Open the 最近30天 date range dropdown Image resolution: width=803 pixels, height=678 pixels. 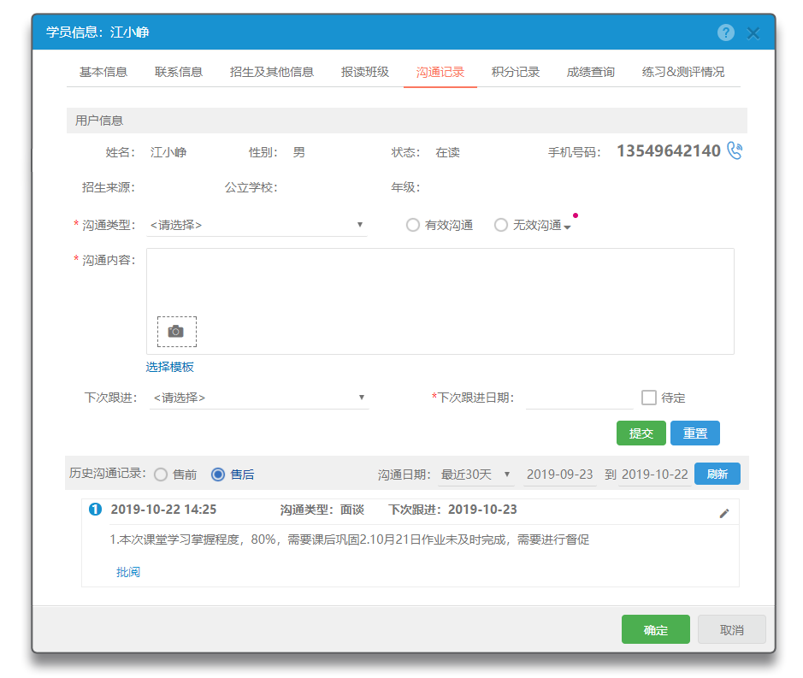475,475
